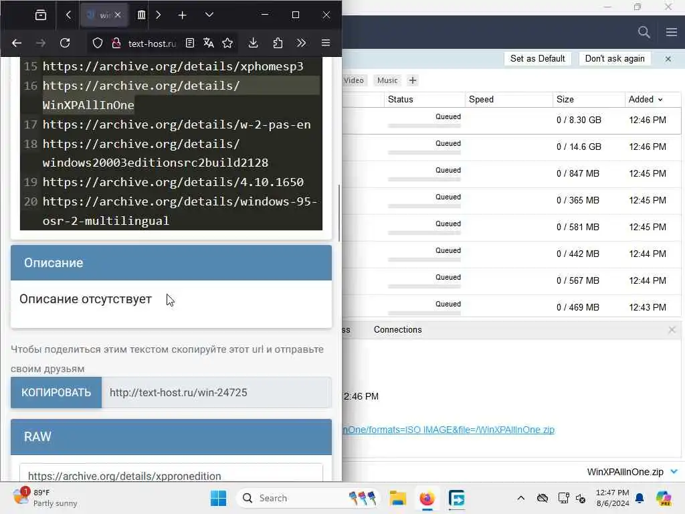Switch to download manager taskbar icon
Viewport: 685px width, 514px height.
pos(456,498)
